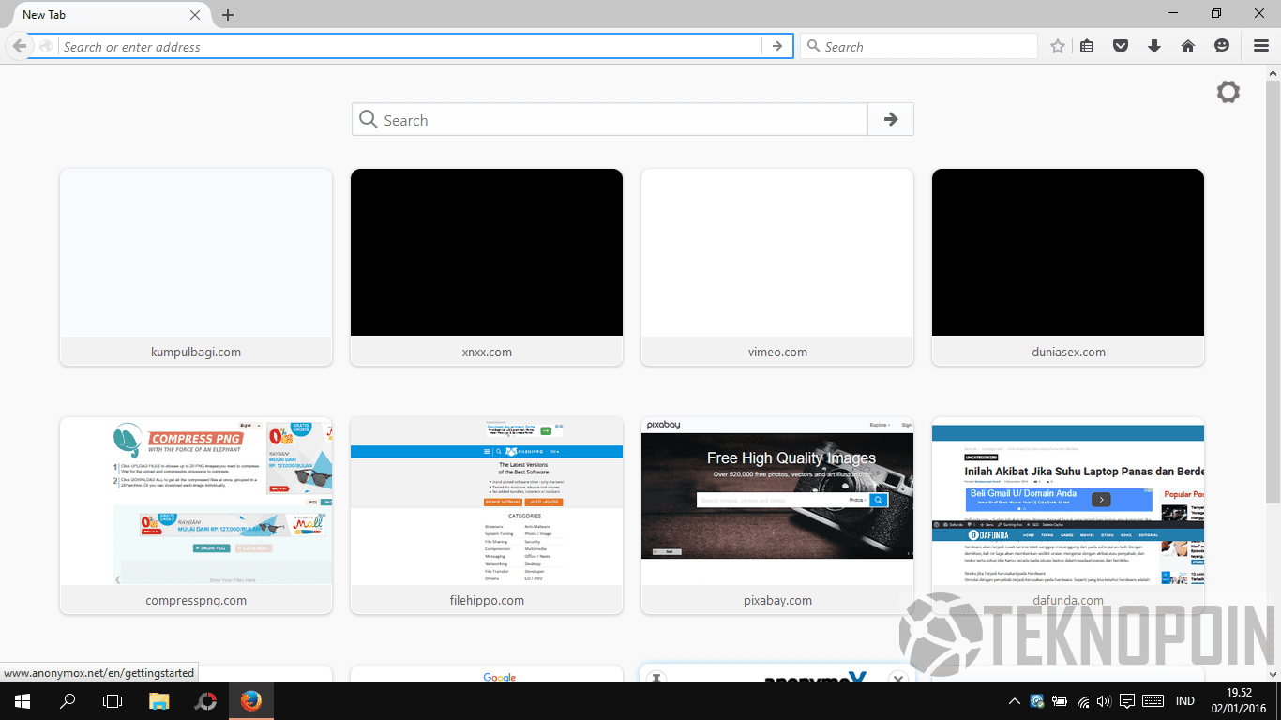This screenshot has width=1281, height=720.
Task: Show bookmarks list icon in toolbar
Action: (1087, 46)
